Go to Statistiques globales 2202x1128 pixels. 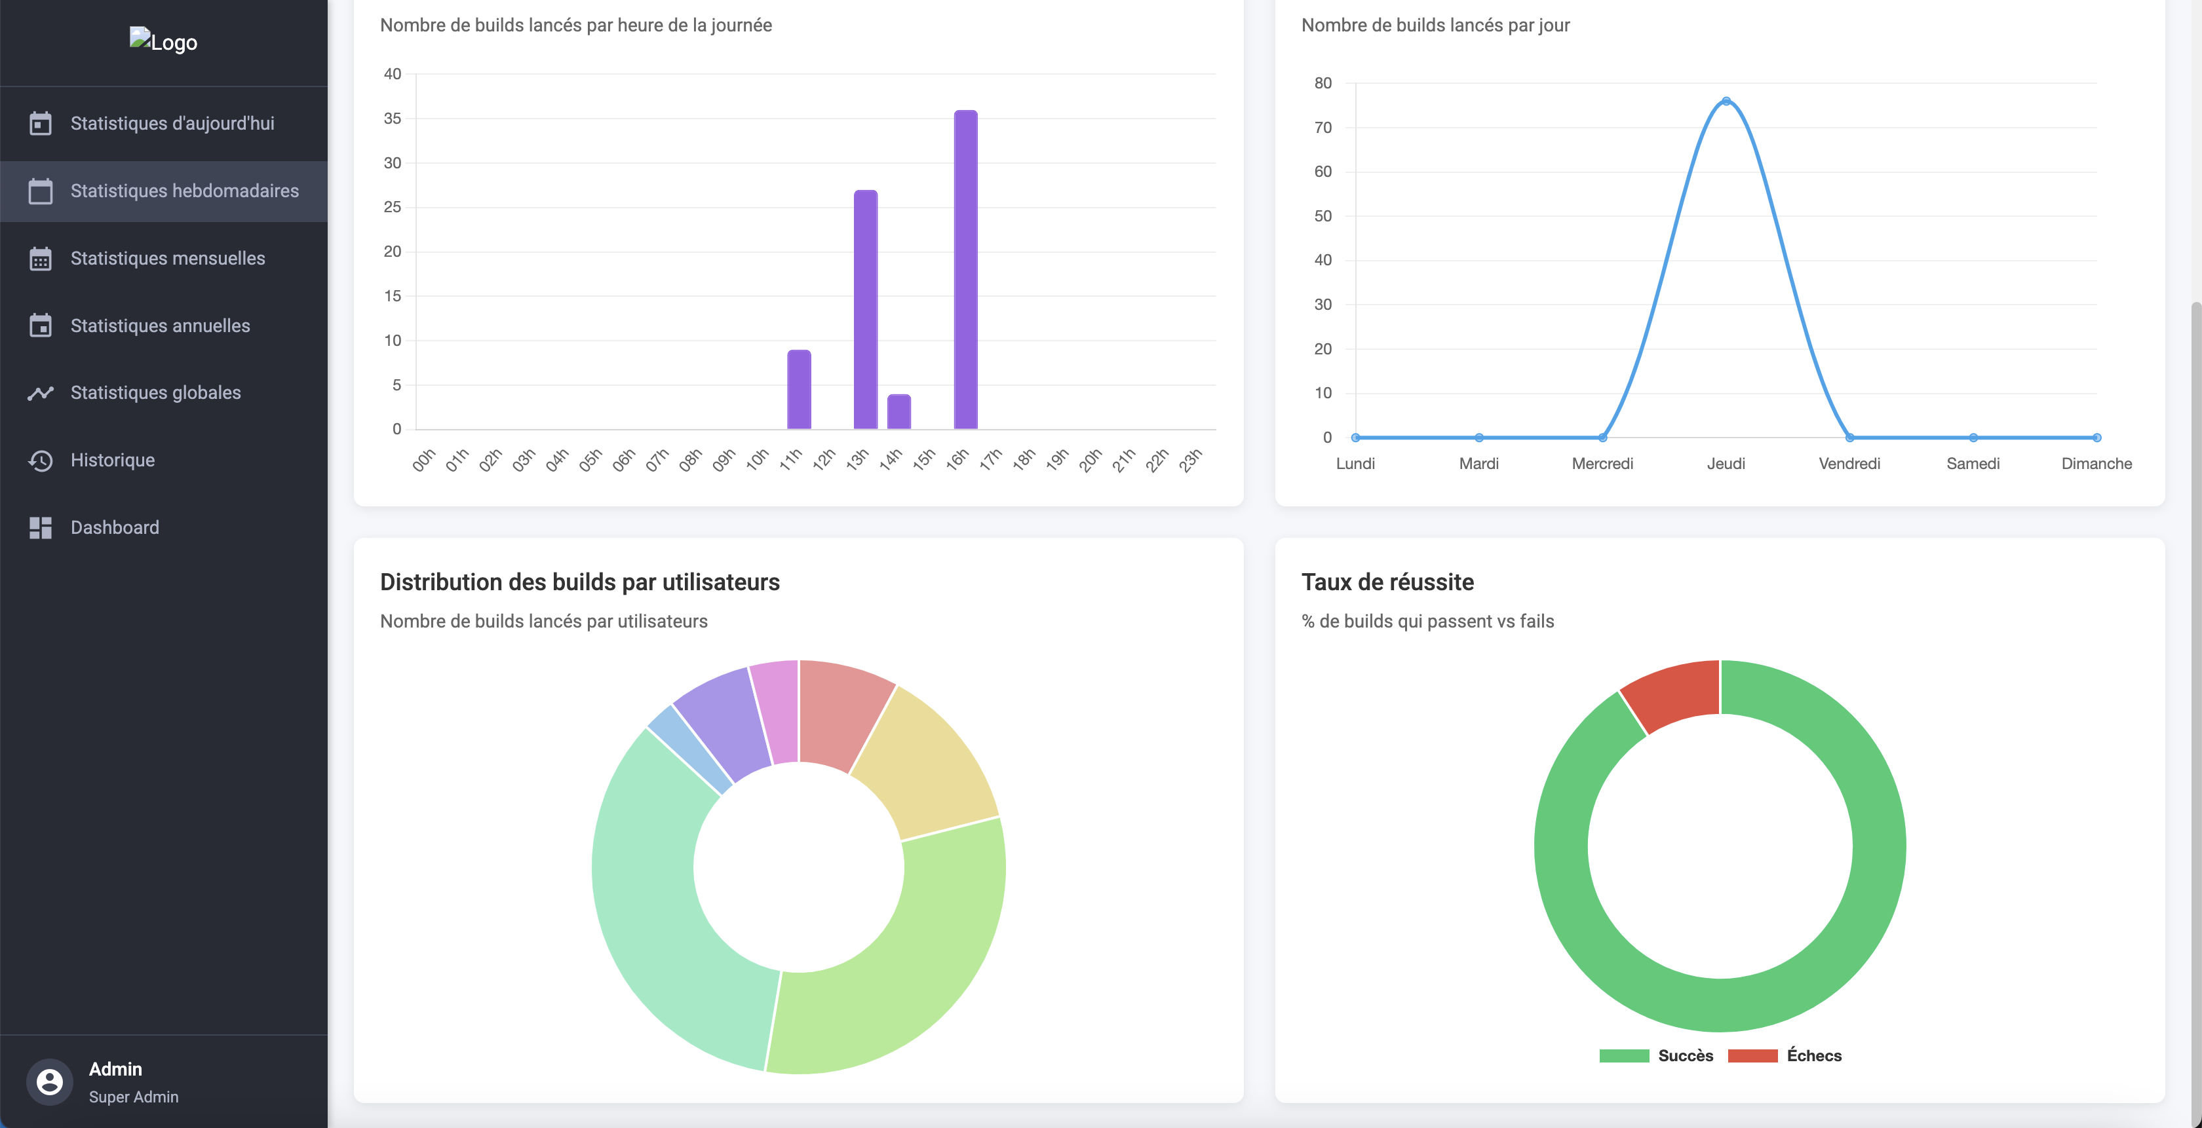pos(155,392)
